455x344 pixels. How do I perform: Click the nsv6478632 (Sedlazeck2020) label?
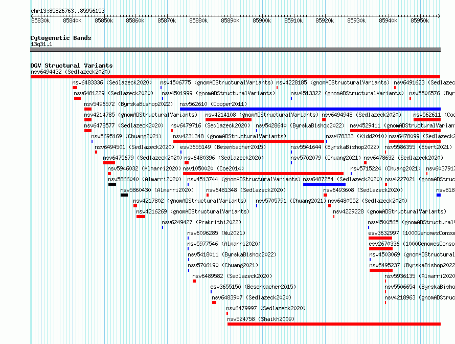coord(404,158)
